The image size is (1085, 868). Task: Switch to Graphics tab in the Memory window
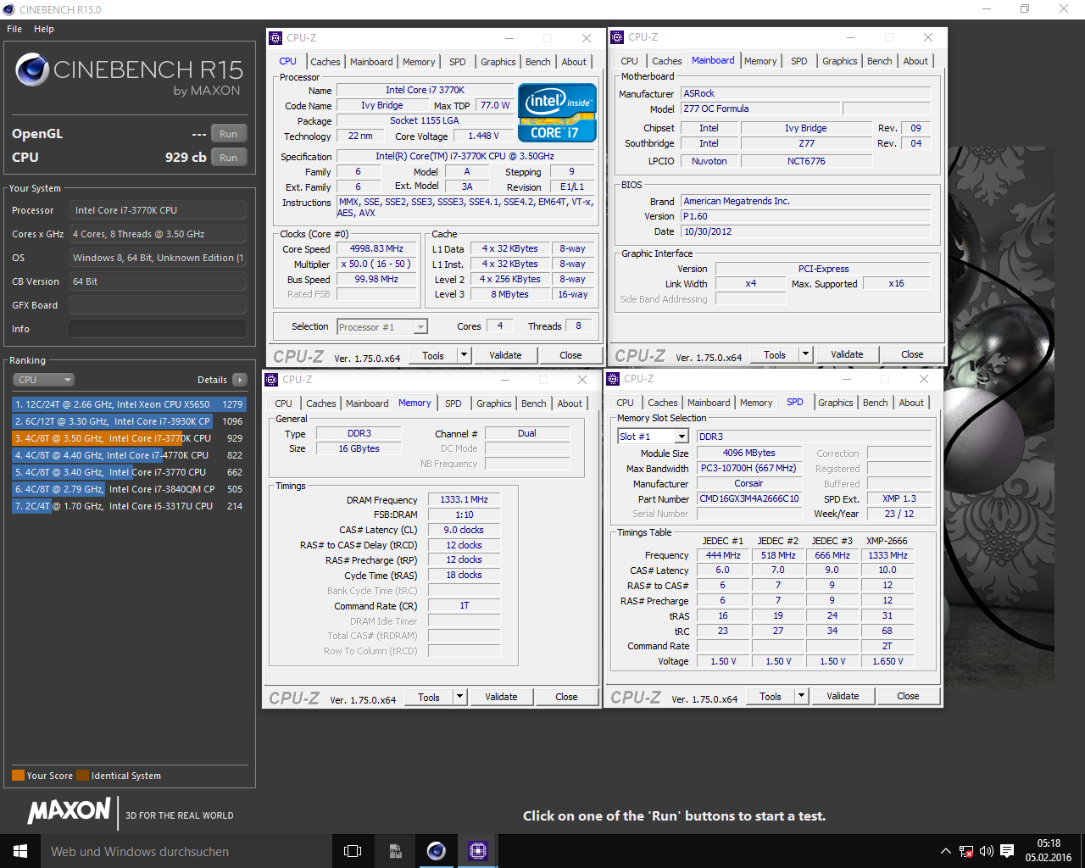tap(494, 403)
